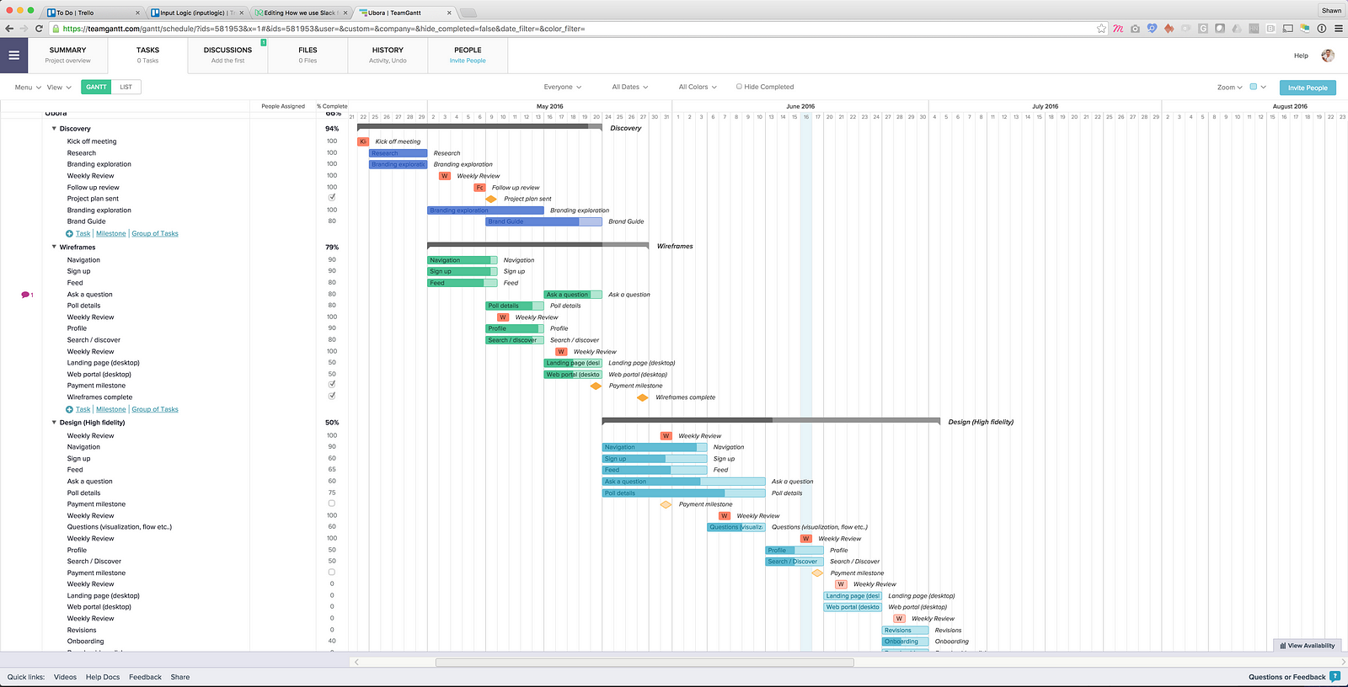Viewport: 1348px width, 687px height.
Task: Select Project plan sent diamond milestone
Action: pyautogui.click(x=491, y=199)
